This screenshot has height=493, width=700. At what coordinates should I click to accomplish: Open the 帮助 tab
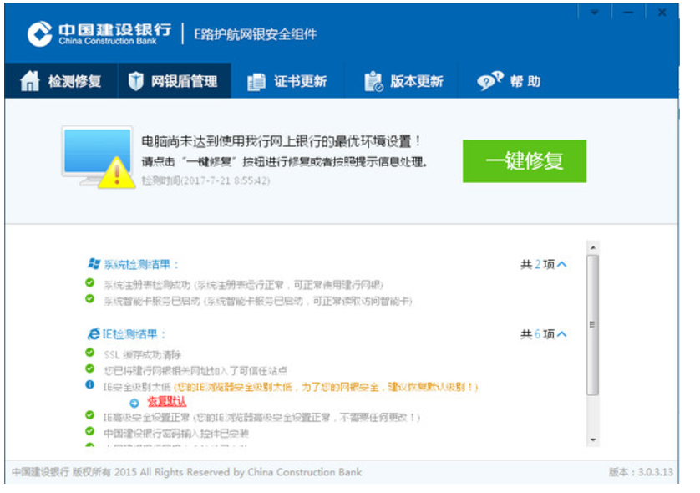click(509, 81)
